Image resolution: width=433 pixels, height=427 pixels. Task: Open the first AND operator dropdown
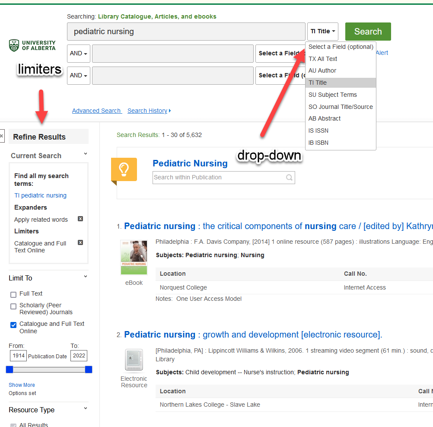pos(78,53)
